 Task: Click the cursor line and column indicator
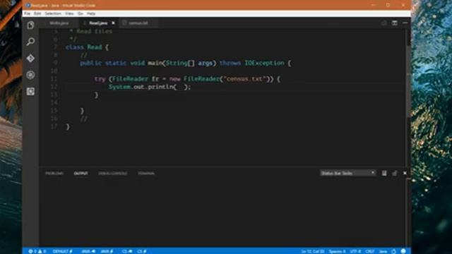click(313, 251)
